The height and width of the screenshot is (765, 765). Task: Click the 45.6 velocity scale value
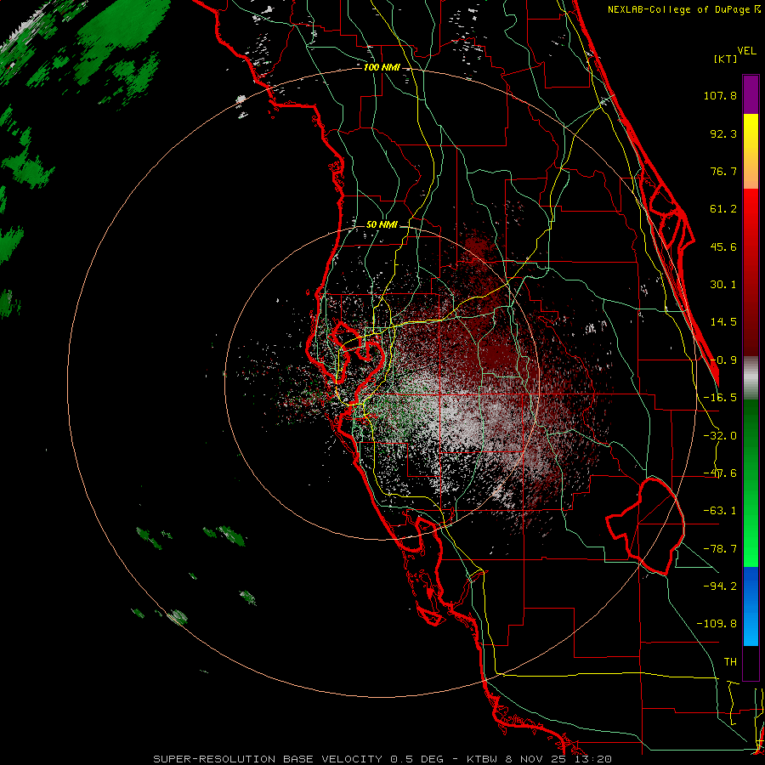tap(723, 246)
